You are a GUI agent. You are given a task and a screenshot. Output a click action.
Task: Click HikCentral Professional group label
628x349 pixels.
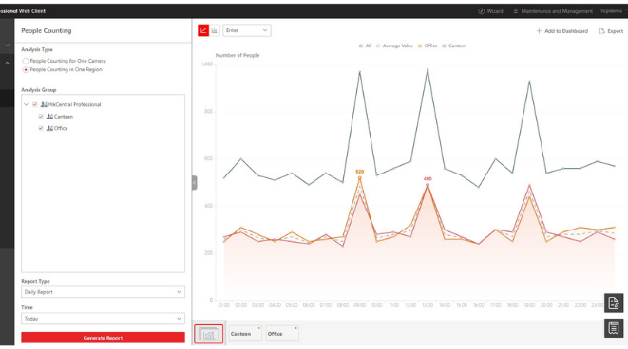74,104
